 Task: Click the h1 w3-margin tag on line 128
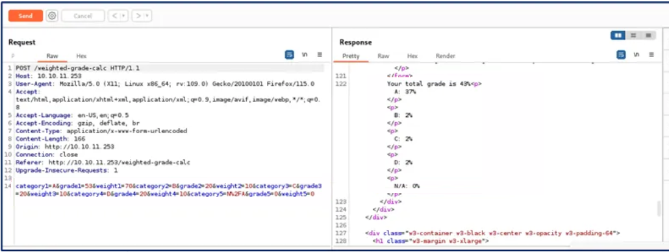(x=431, y=242)
